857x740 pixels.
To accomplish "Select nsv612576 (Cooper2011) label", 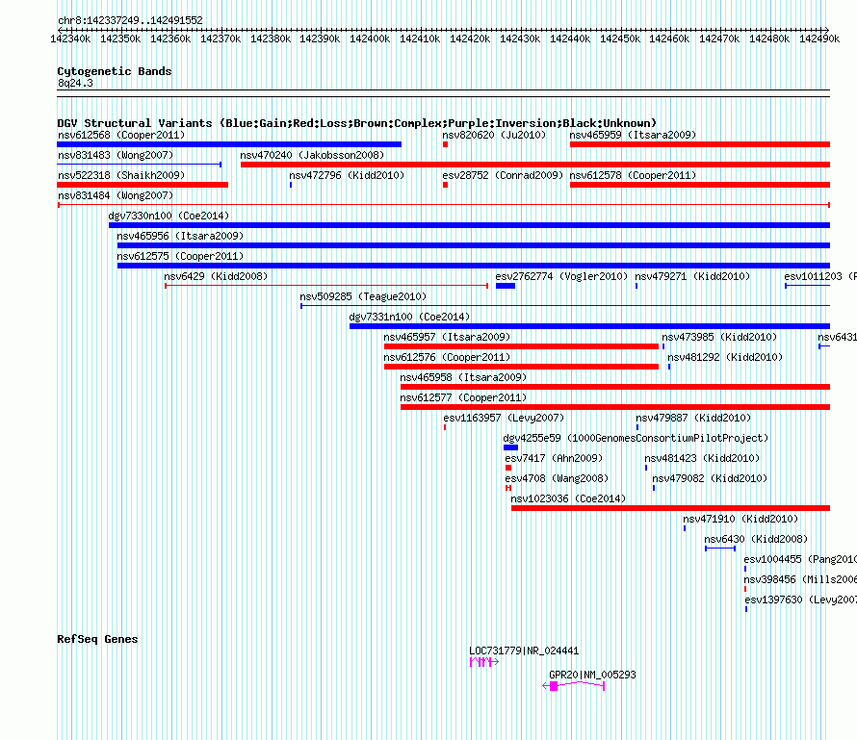I will coord(447,357).
